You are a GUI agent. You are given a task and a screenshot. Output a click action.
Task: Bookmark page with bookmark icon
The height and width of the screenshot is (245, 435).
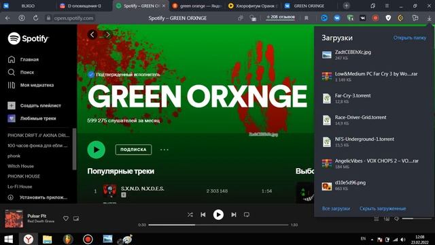[x=307, y=18]
